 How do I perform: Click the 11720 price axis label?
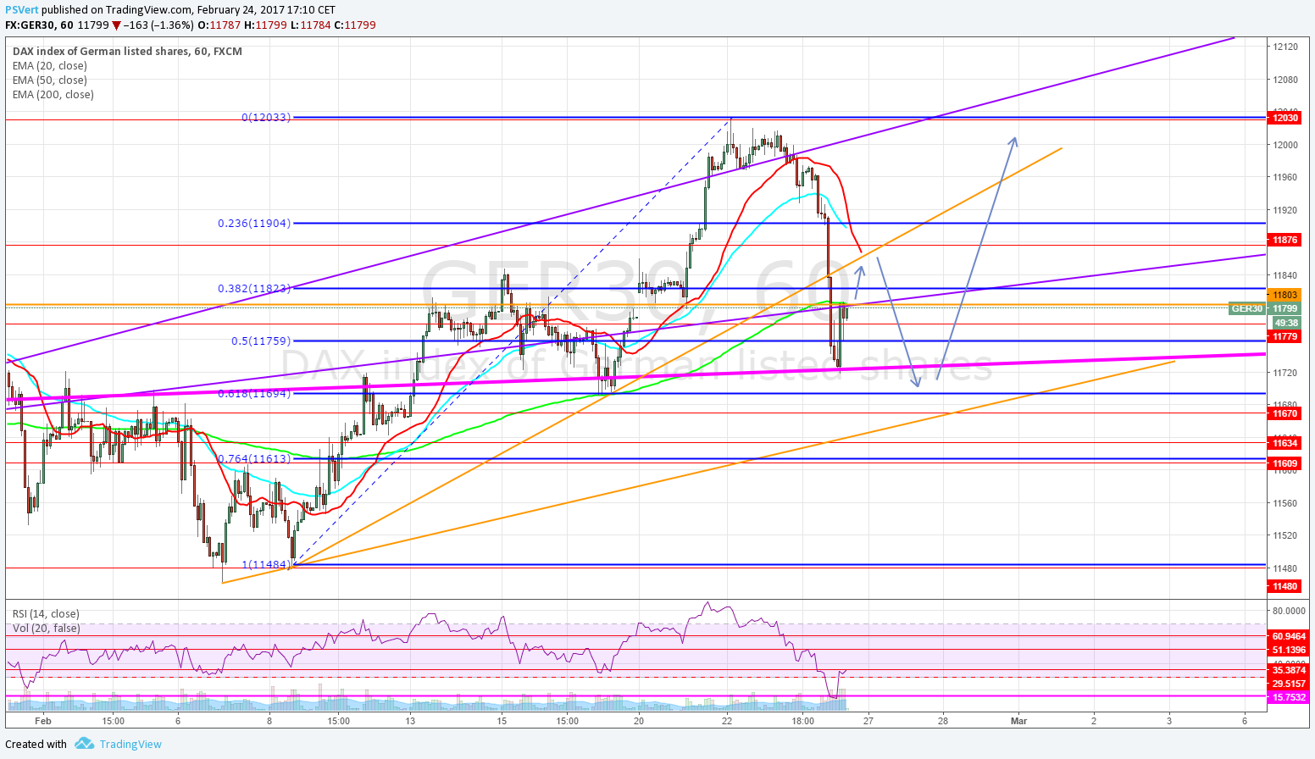coord(1285,374)
